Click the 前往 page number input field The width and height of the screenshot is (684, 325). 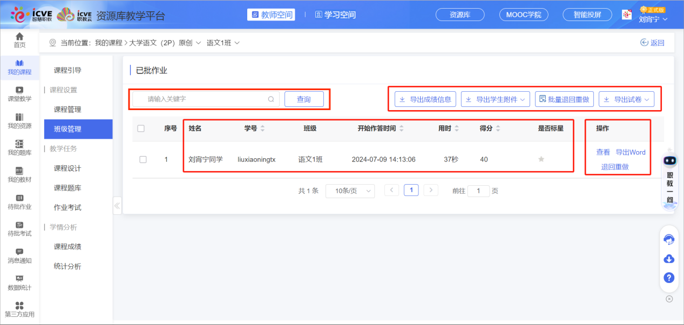[x=478, y=191]
